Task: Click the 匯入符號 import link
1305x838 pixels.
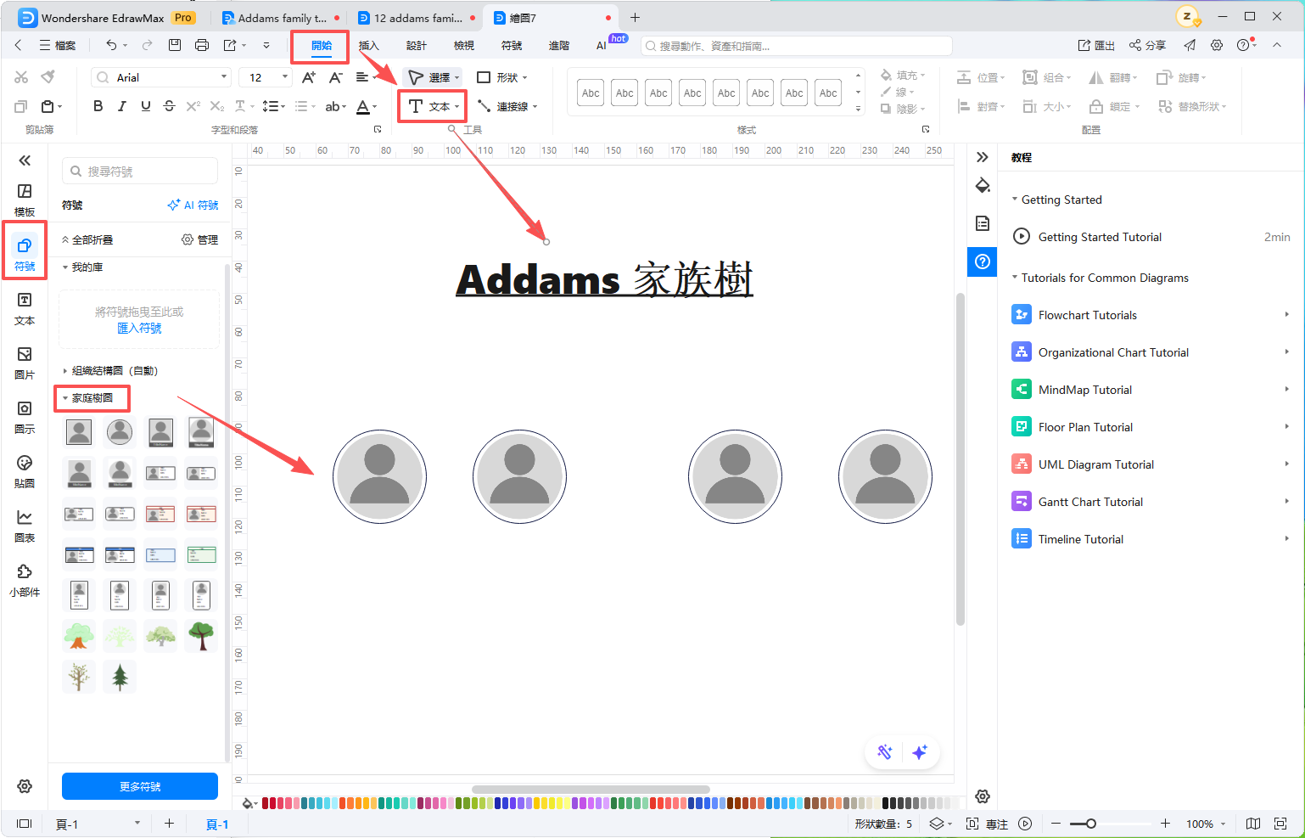Action: click(139, 328)
